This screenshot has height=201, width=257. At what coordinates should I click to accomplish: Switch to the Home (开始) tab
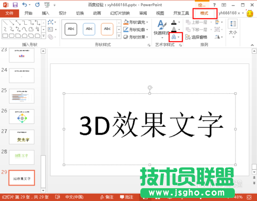pyautogui.click(x=28, y=13)
